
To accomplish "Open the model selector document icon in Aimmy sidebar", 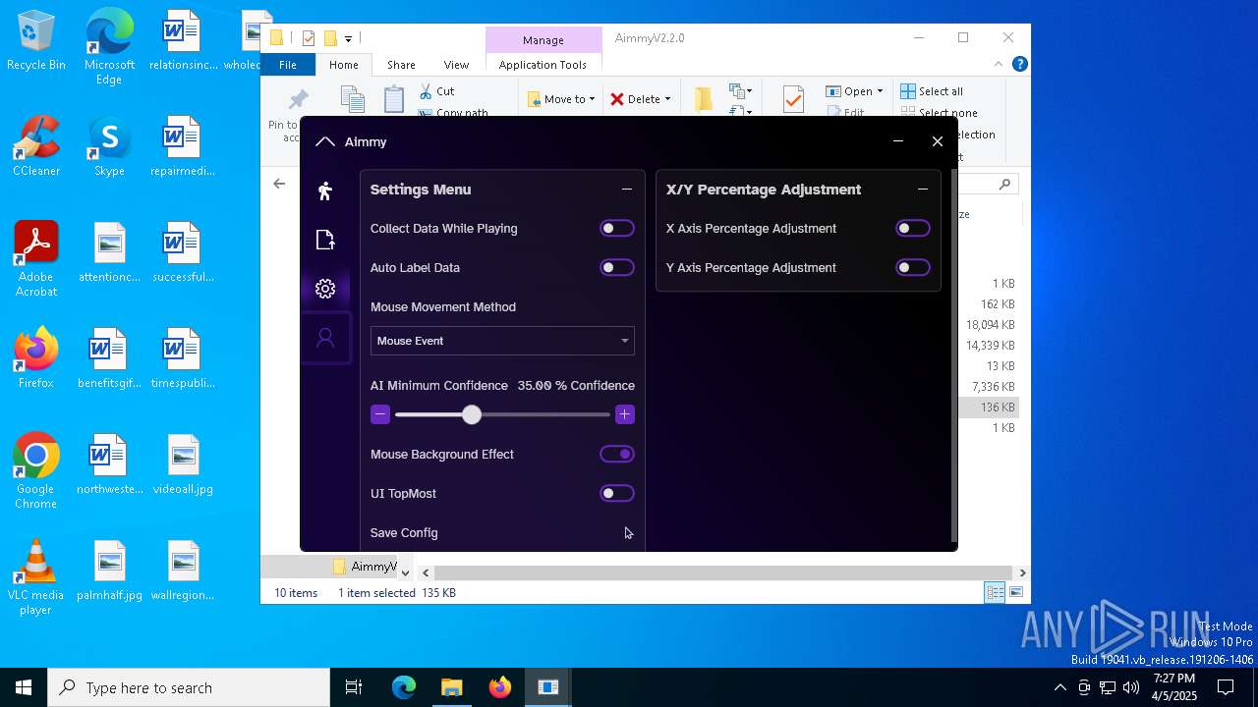I will (x=325, y=240).
